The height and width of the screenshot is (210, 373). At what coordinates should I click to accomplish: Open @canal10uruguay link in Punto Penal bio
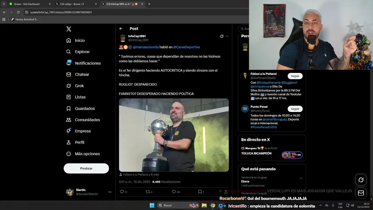(275, 119)
